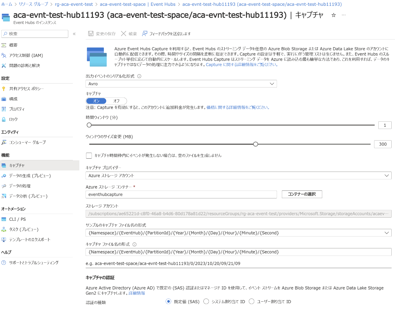The height and width of the screenshot is (311, 395).
Task: Click the 変更の保存 floppy disk icon
Action: coord(91,34)
